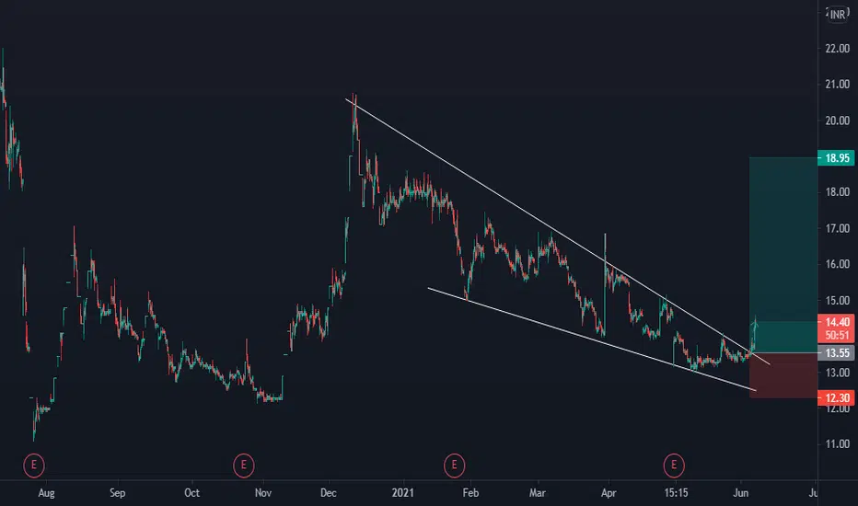Select the red stop-loss zone of long position
858x506 pixels.
tap(783, 375)
